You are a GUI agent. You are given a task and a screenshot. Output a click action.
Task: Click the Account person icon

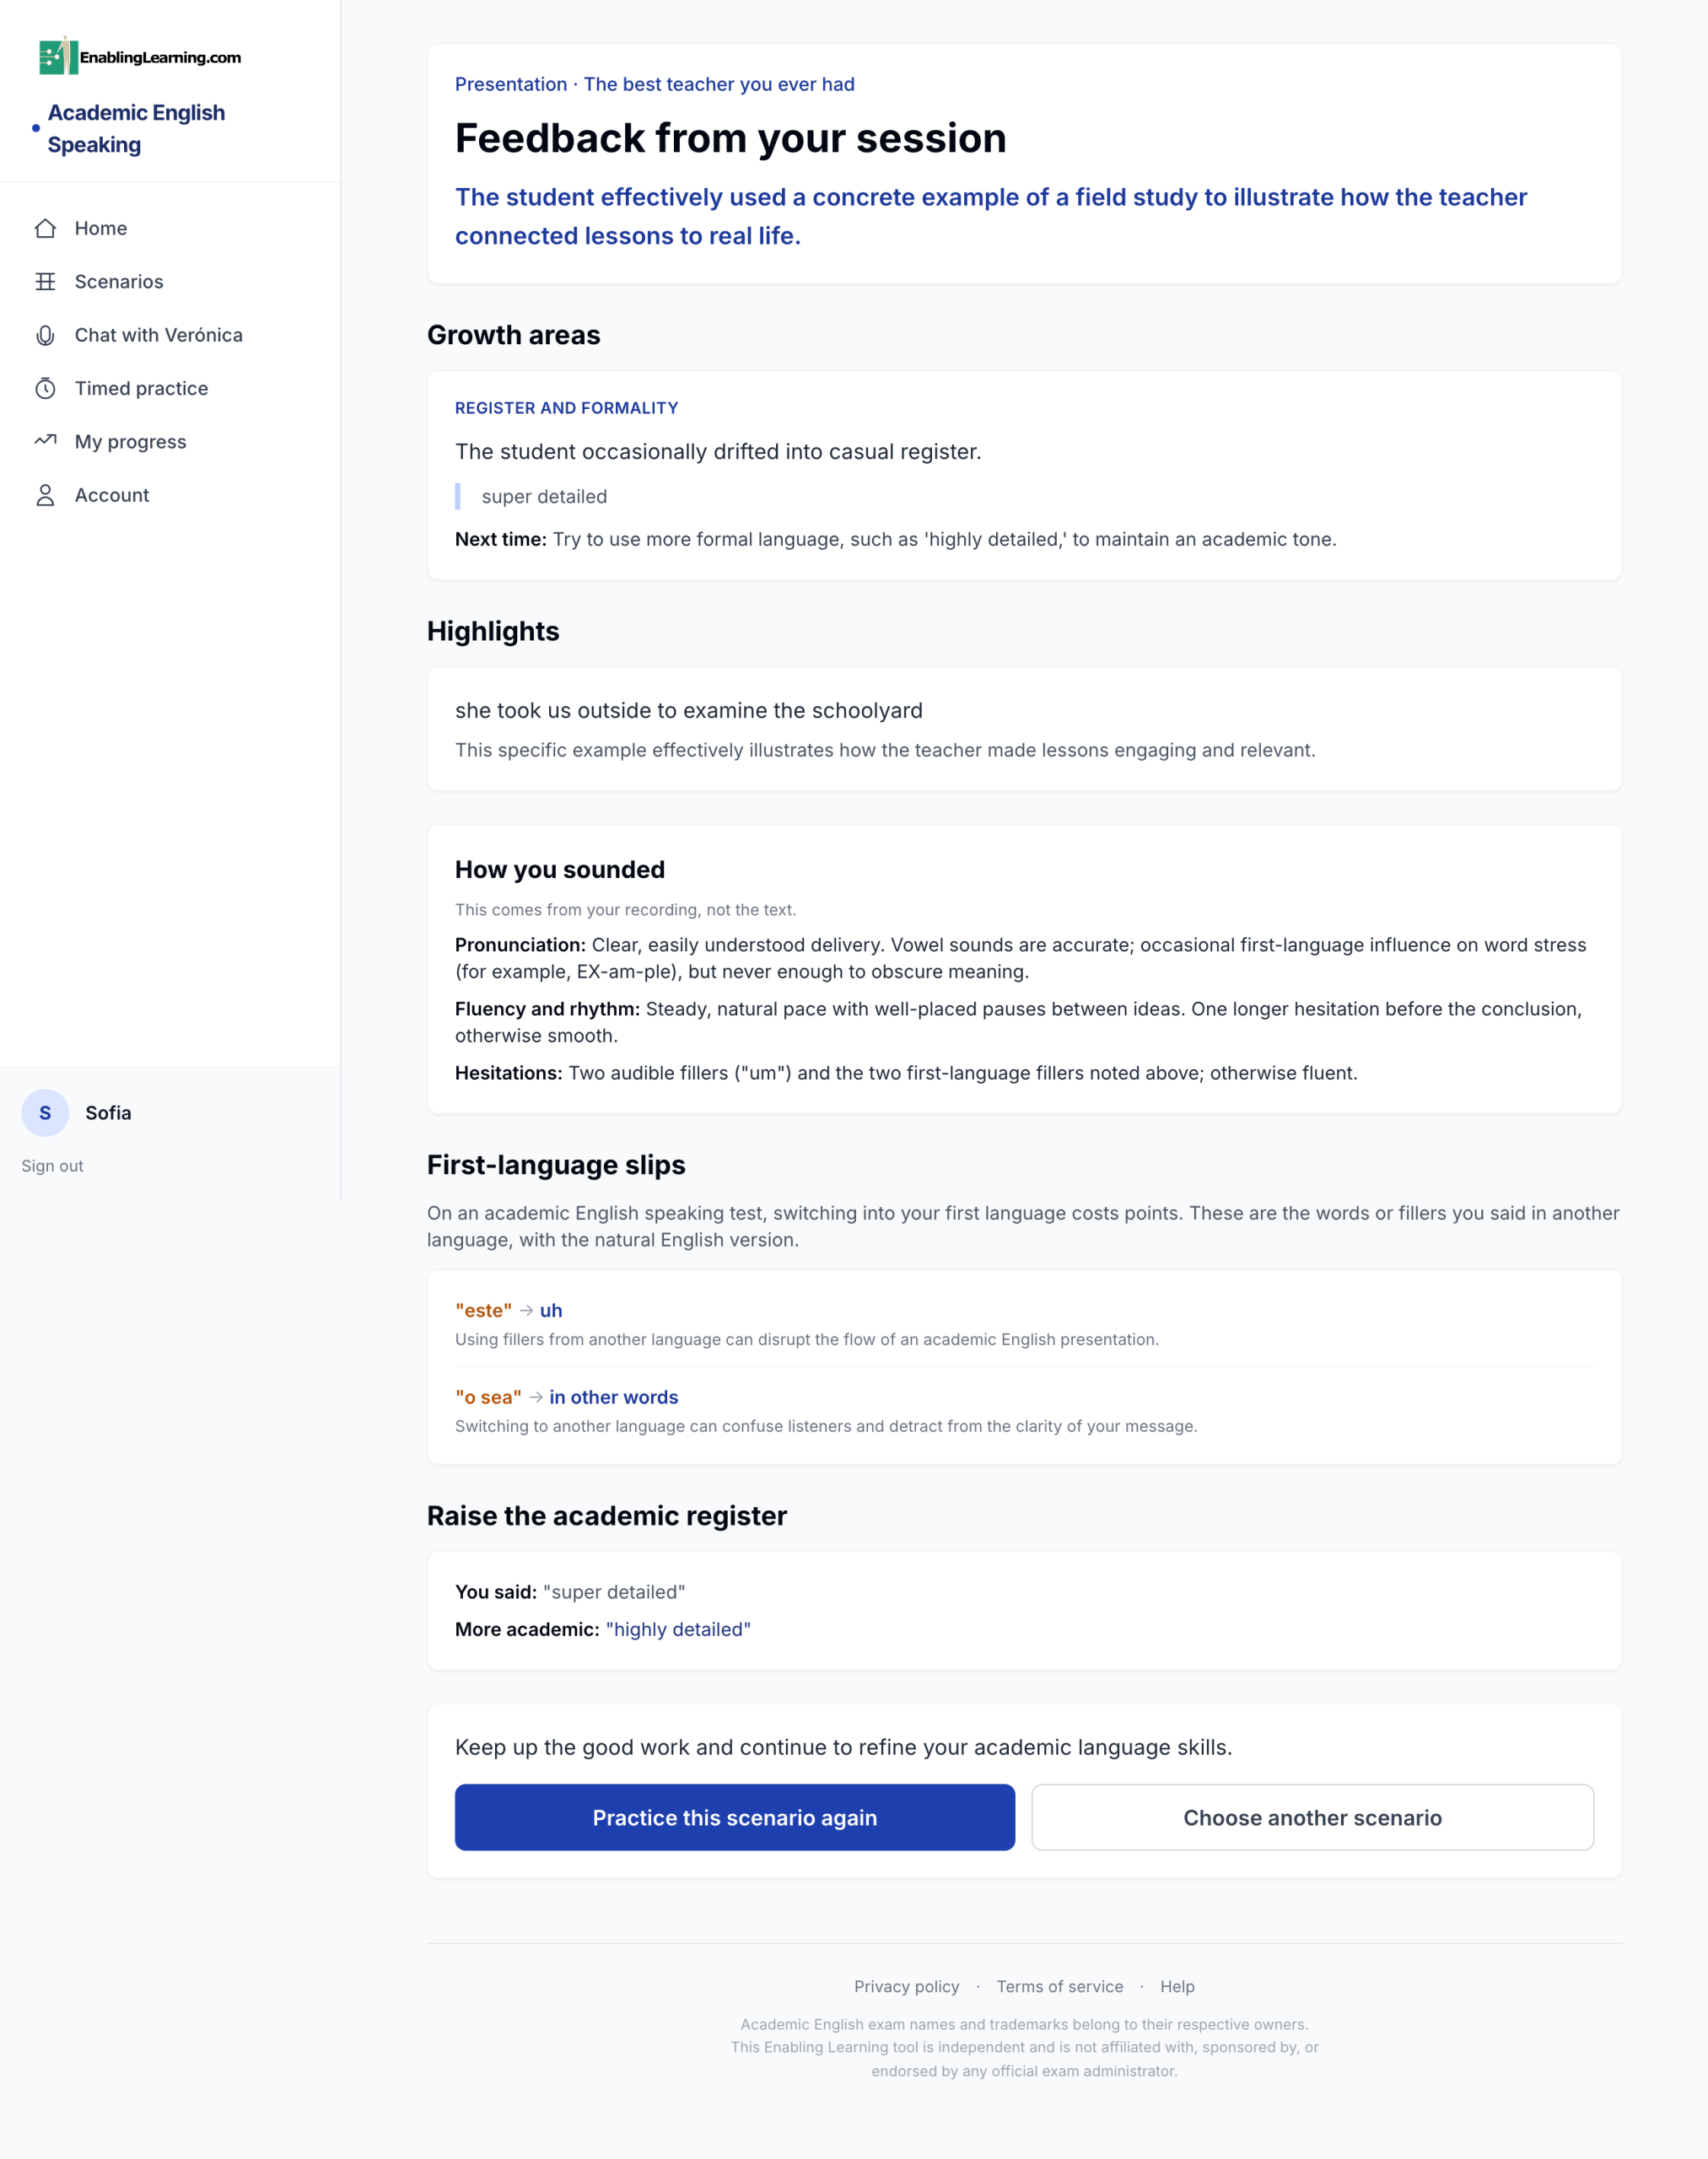[x=45, y=495]
